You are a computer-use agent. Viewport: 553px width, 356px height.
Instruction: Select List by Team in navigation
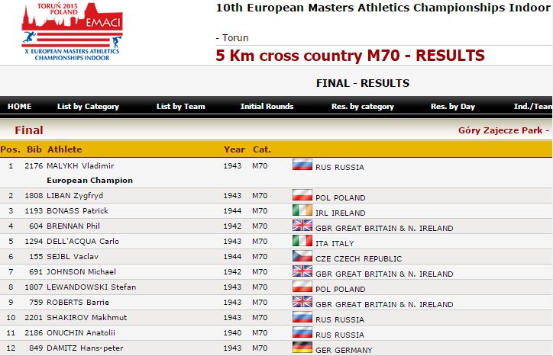180,107
